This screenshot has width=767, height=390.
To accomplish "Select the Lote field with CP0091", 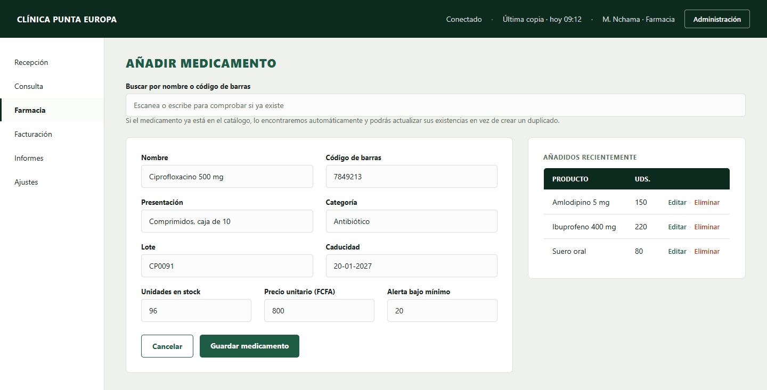I will tap(227, 266).
